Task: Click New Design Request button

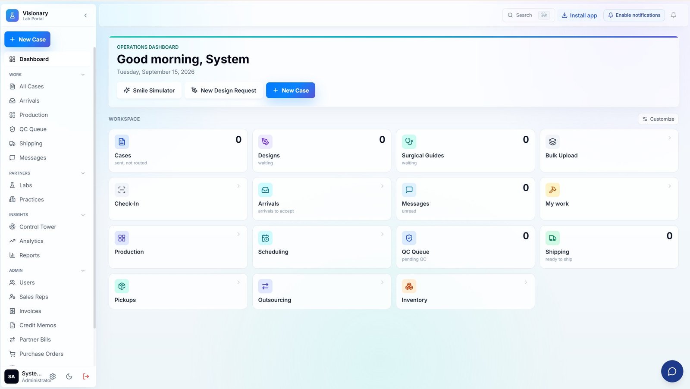Action: click(x=224, y=91)
